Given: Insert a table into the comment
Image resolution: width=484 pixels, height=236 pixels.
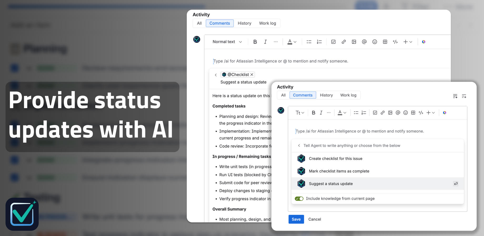Looking at the screenshot, I should tap(413, 112).
